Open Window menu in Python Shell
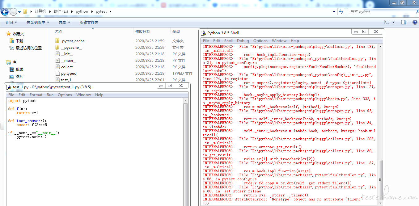This screenshot has height=206, width=419. [x=279, y=40]
